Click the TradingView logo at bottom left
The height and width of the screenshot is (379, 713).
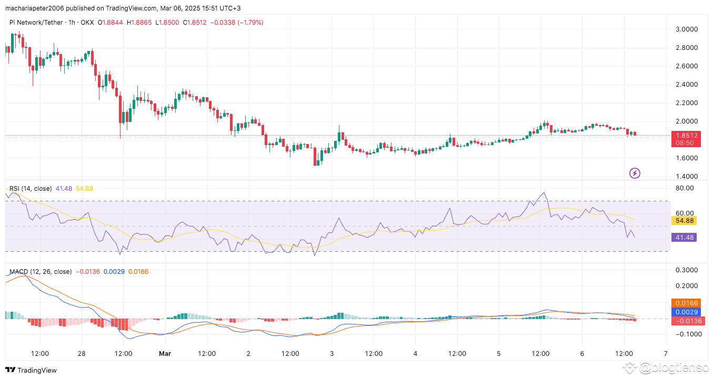tap(32, 370)
